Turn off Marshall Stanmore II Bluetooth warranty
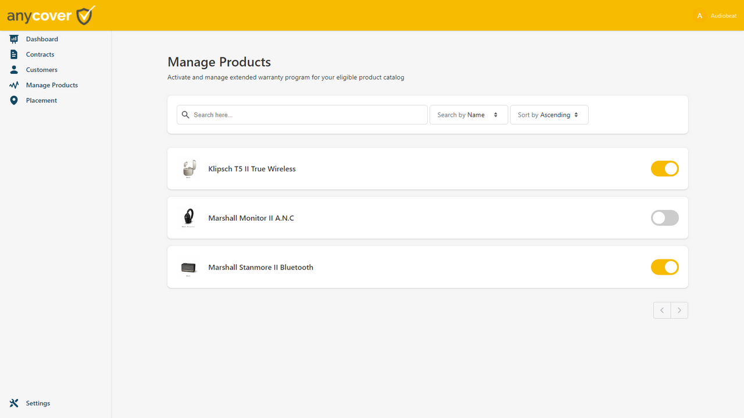This screenshot has width=744, height=418. 664,267
